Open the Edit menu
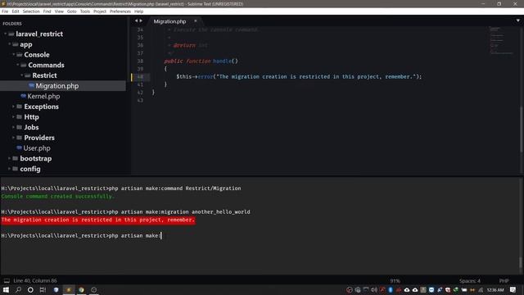524x295 pixels. point(16,11)
